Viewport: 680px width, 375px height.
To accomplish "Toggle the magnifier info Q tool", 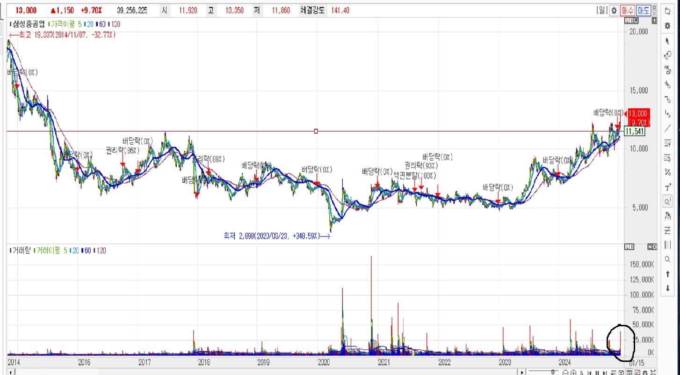I will point(668,201).
